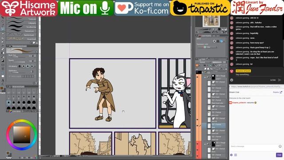Open the emote picker in Twitch chat
Screen dimensions: 284x160
pos(280,146)
